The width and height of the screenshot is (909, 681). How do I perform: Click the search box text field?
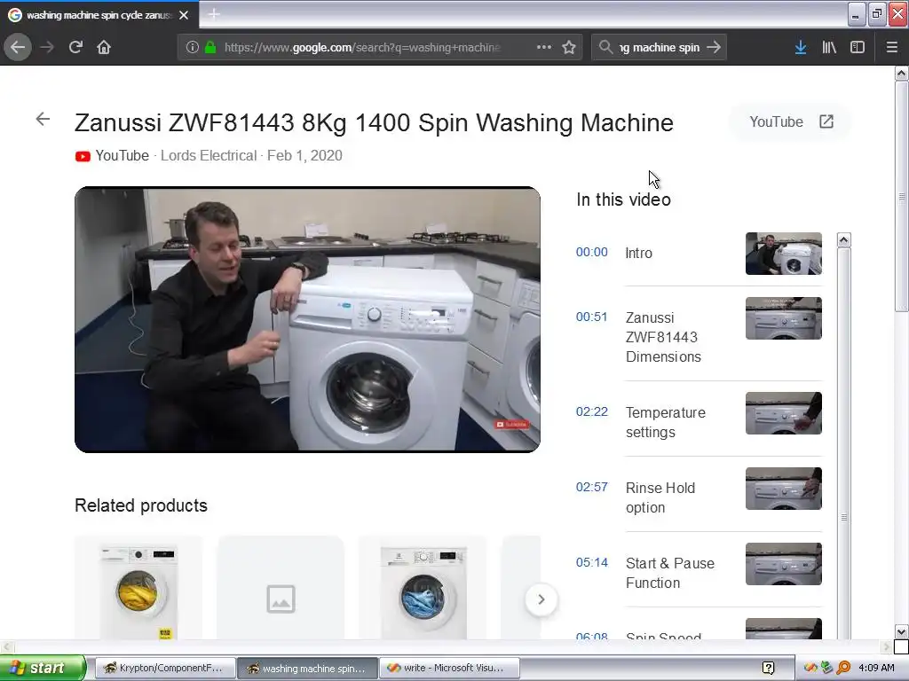pos(660,48)
